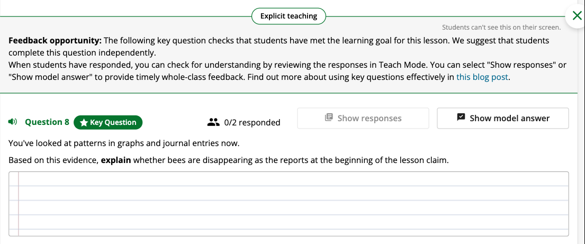Click the people icon beside responded count
This screenshot has height=244, width=585.
(x=213, y=122)
